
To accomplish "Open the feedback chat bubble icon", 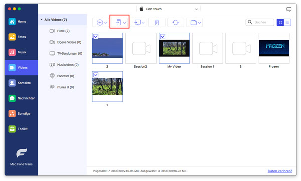I will pos(289,9).
